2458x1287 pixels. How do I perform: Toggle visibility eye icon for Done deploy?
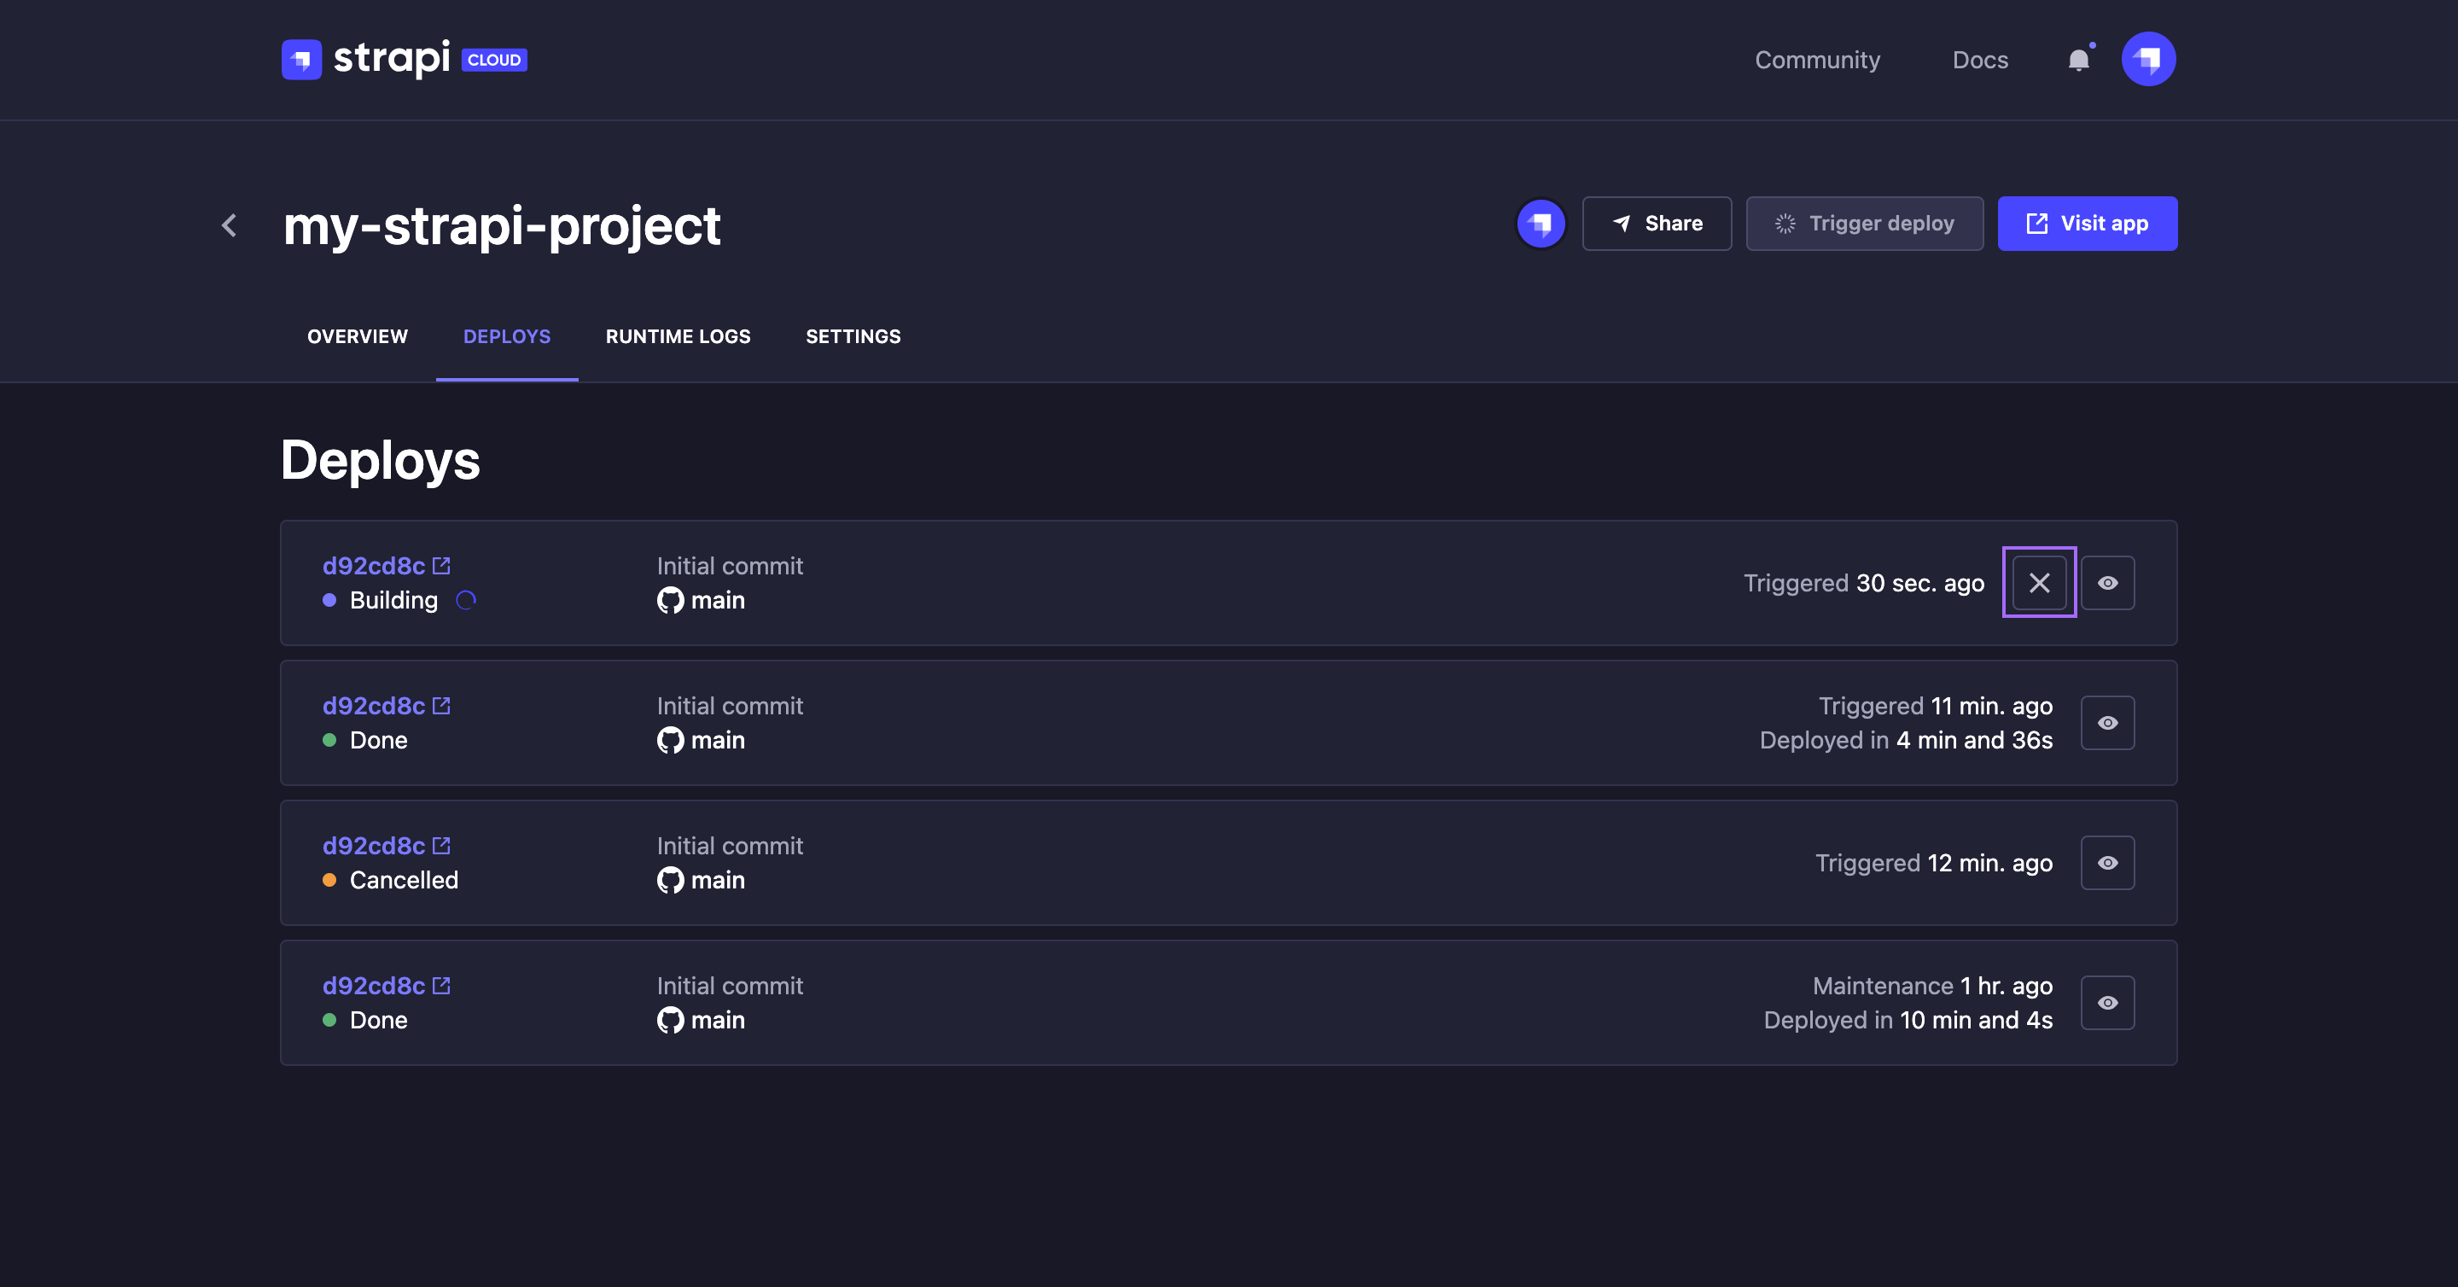pyautogui.click(x=2107, y=721)
